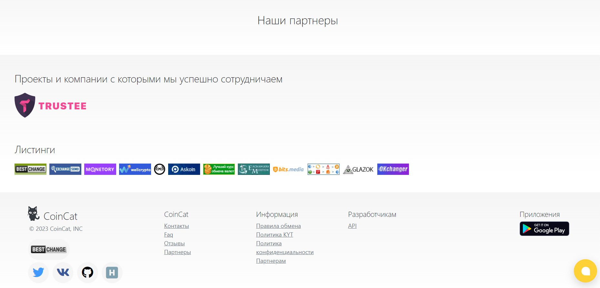The height and width of the screenshot is (288, 600).
Task: Open the Exchange Sumo listing banner
Action: pyautogui.click(x=65, y=169)
